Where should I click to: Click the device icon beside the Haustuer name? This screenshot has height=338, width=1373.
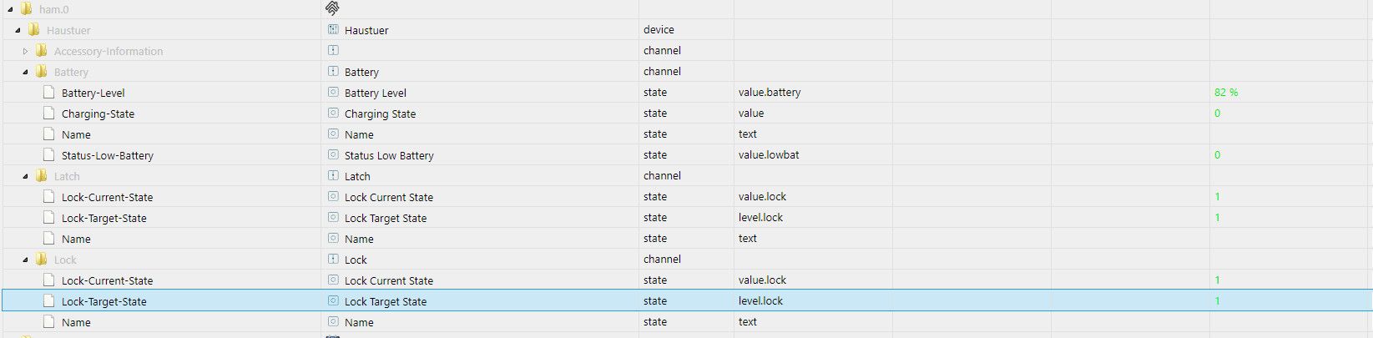click(x=333, y=29)
